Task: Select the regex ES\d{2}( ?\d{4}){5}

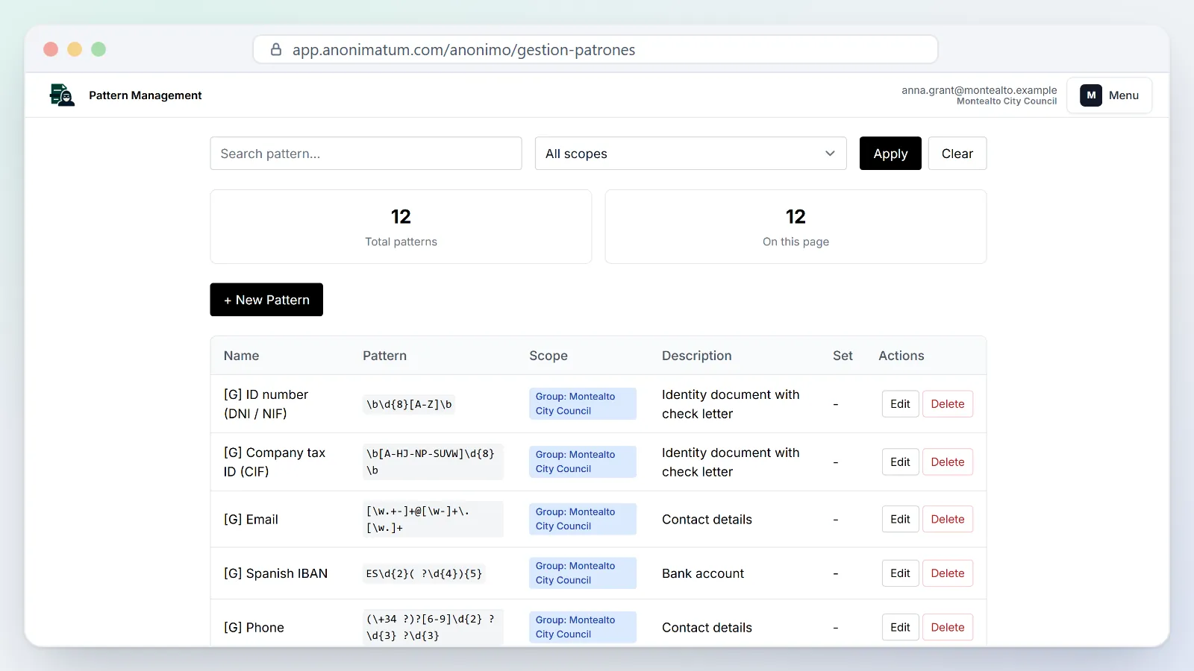Action: coord(424,573)
